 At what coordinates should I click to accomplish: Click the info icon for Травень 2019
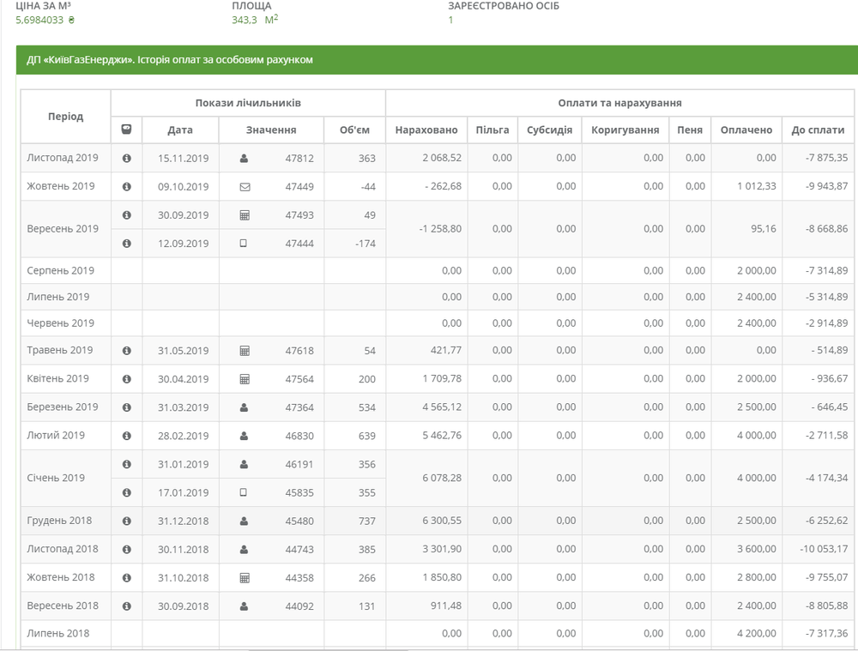(x=127, y=351)
